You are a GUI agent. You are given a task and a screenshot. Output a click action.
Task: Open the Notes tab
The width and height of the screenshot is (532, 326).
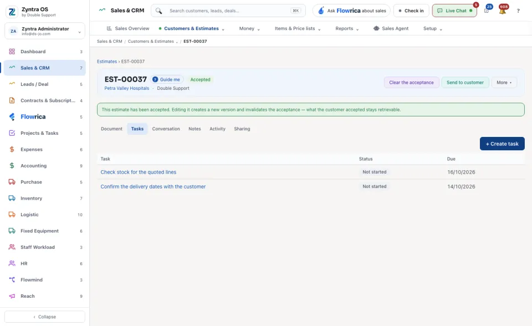pyautogui.click(x=195, y=129)
